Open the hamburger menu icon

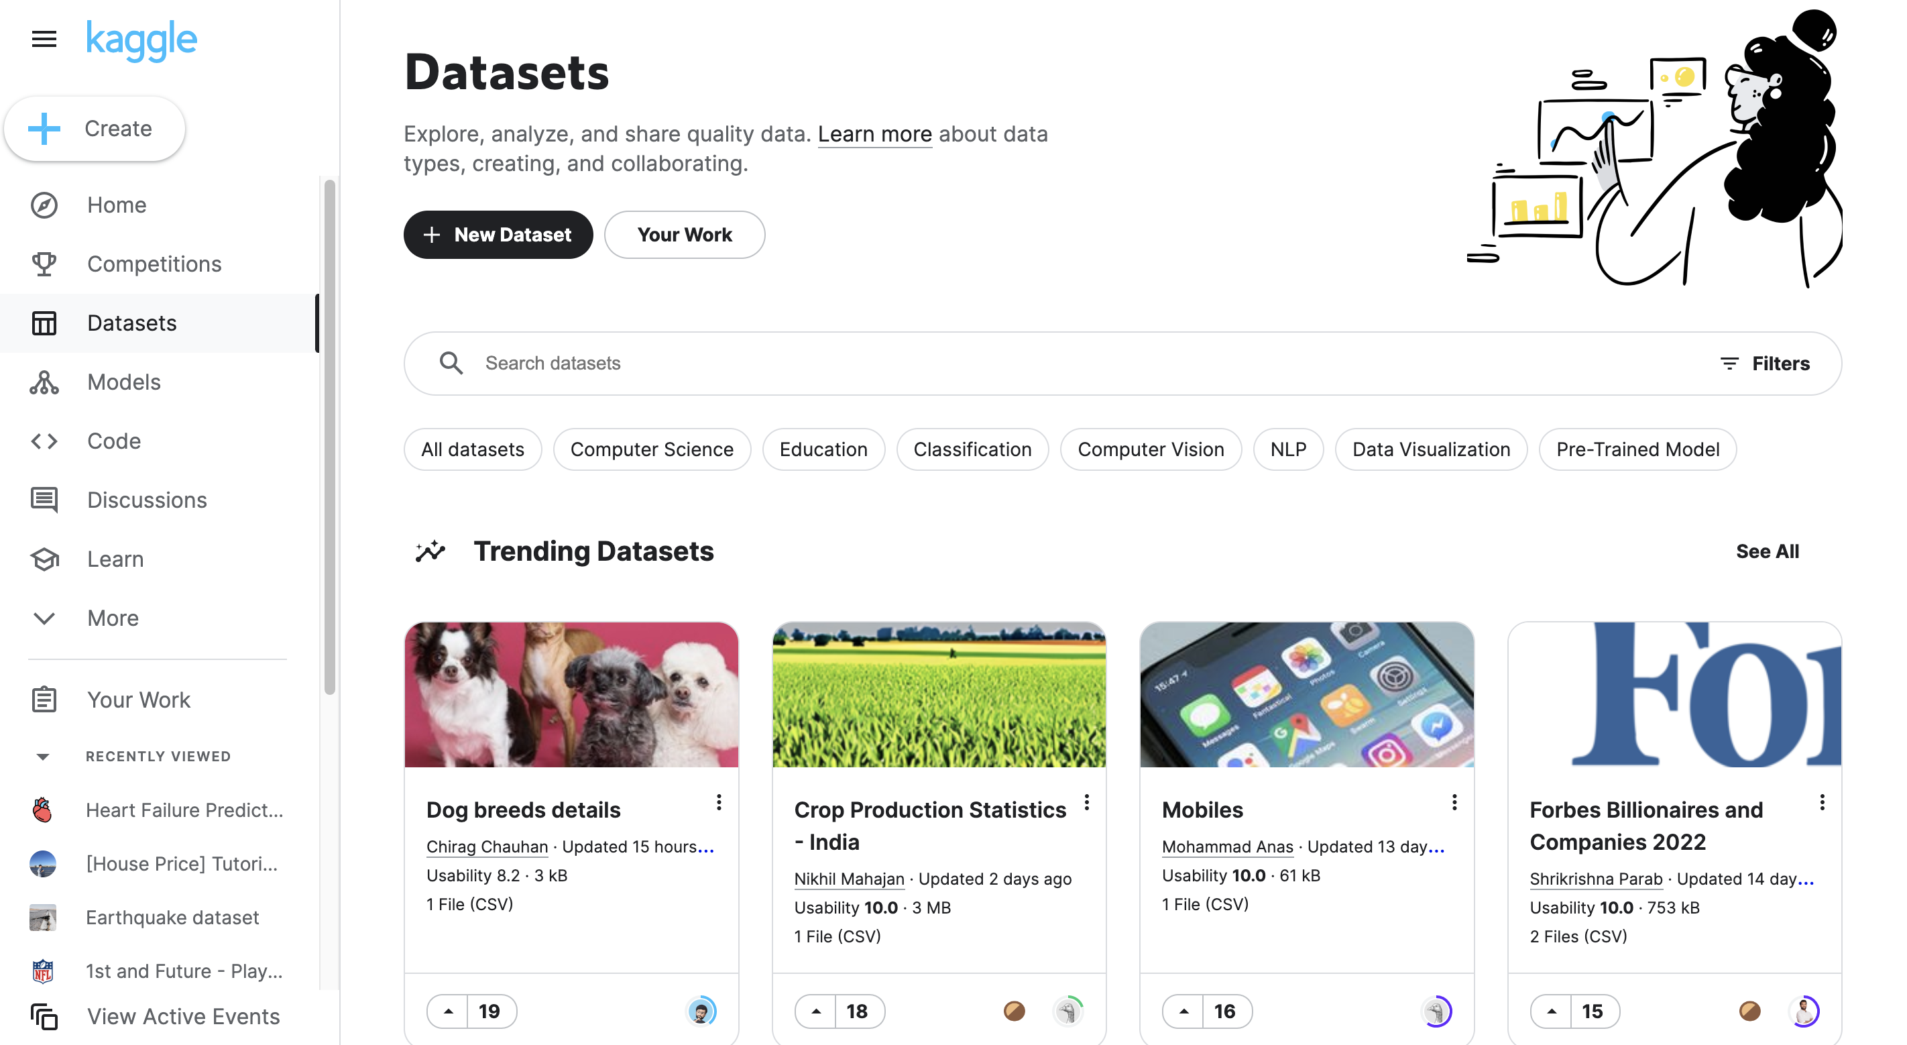point(44,38)
